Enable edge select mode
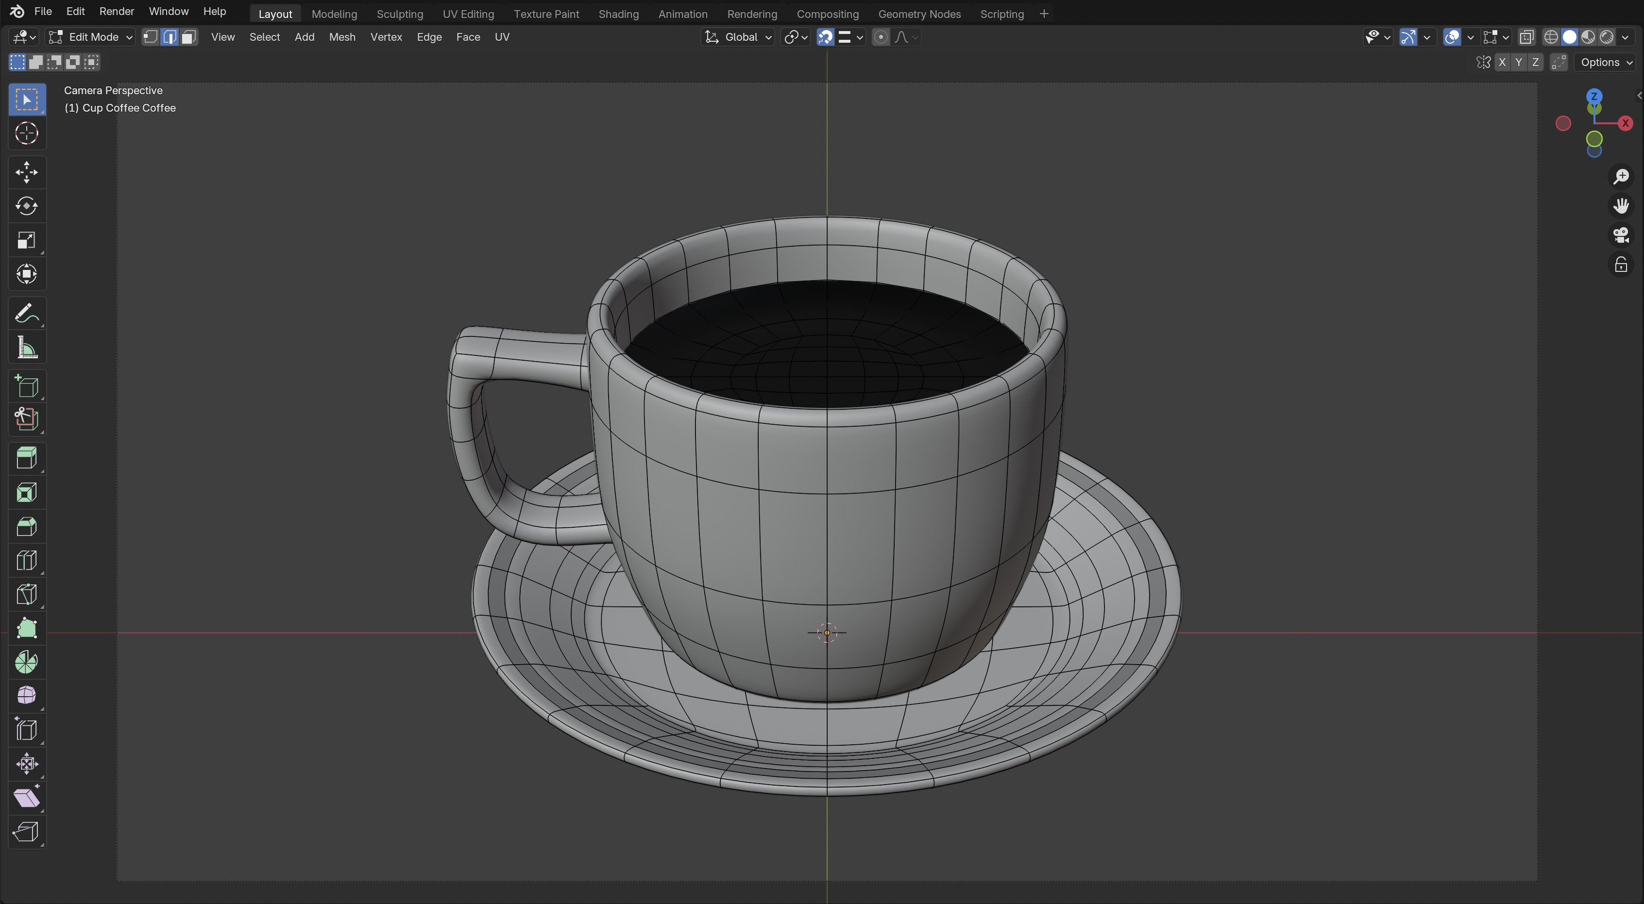 170,37
